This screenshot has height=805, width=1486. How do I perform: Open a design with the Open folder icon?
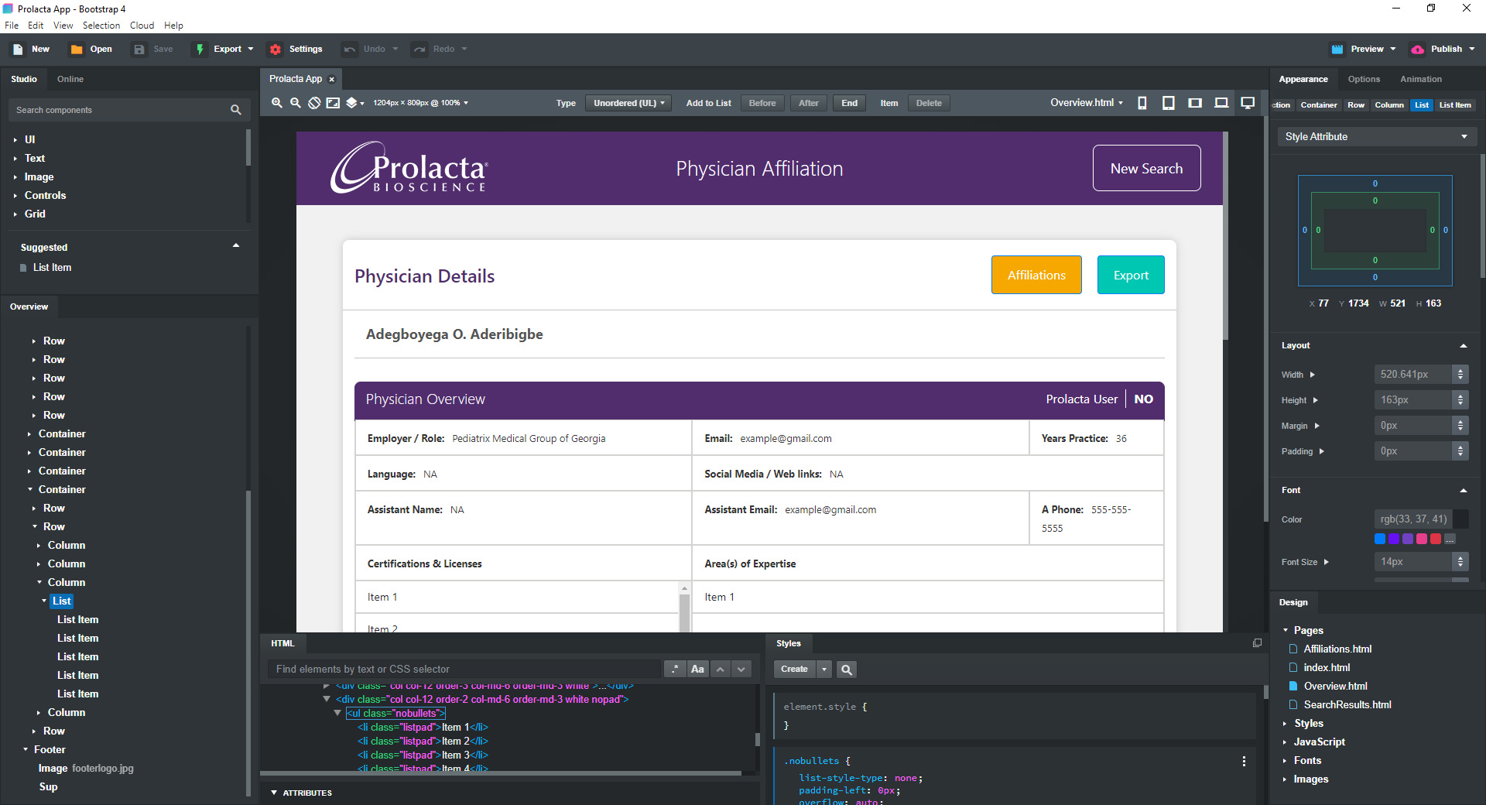pos(77,49)
